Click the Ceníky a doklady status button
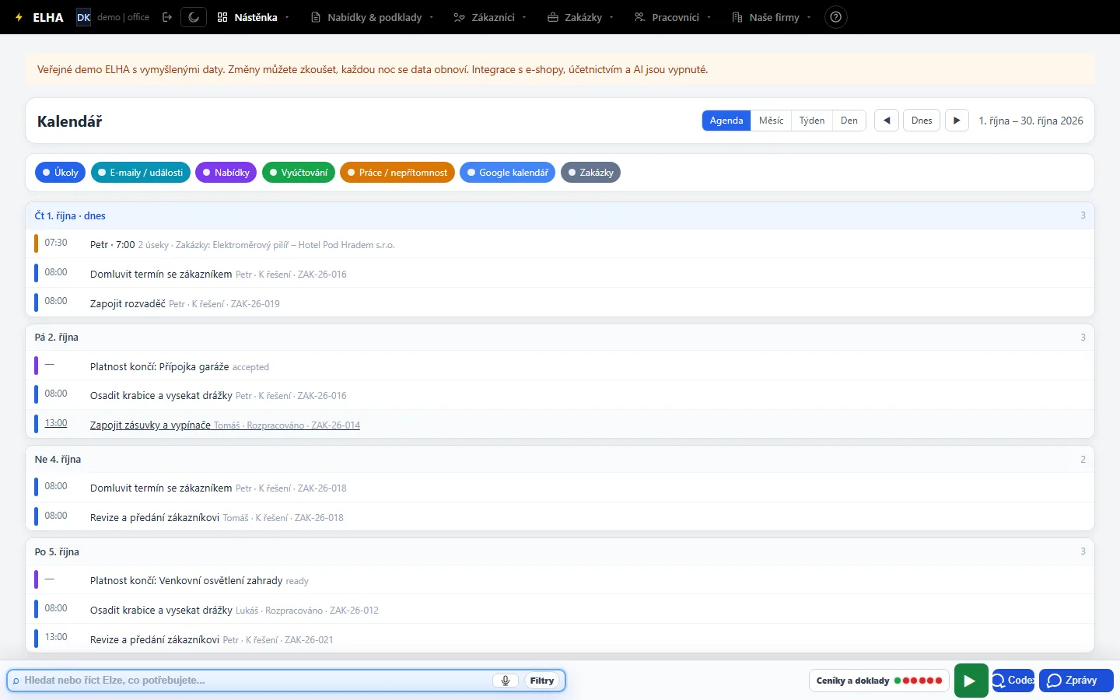Viewport: 1120px width, 700px height. (879, 681)
